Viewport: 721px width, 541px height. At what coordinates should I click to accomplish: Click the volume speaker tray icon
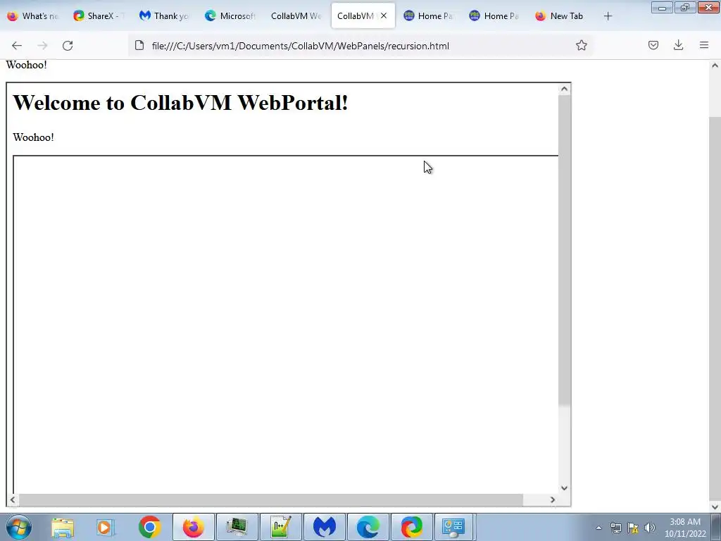pos(649,528)
